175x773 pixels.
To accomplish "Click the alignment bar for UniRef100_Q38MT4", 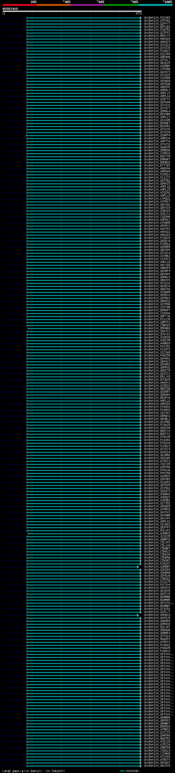I will pos(83,136).
